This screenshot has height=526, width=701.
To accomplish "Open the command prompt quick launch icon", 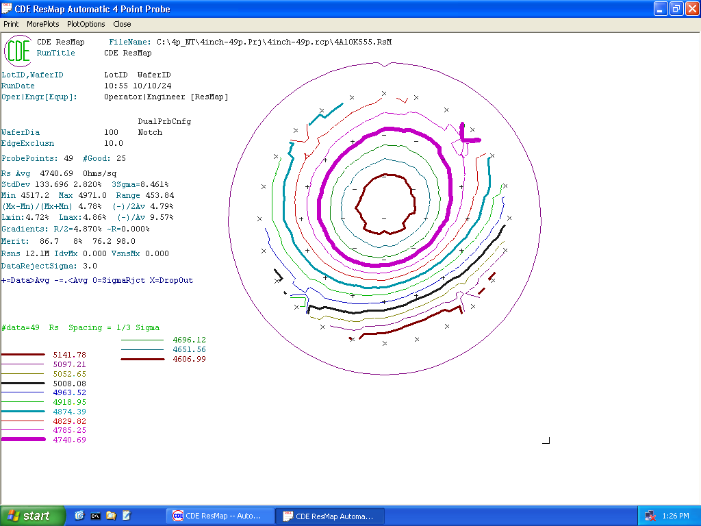I will 96,516.
